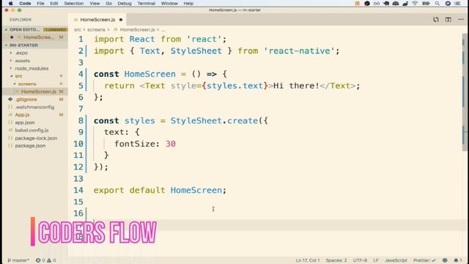Viewport: 469px width, 264px height.
Task: Select language mode via JavaScript status
Action: click(396, 260)
